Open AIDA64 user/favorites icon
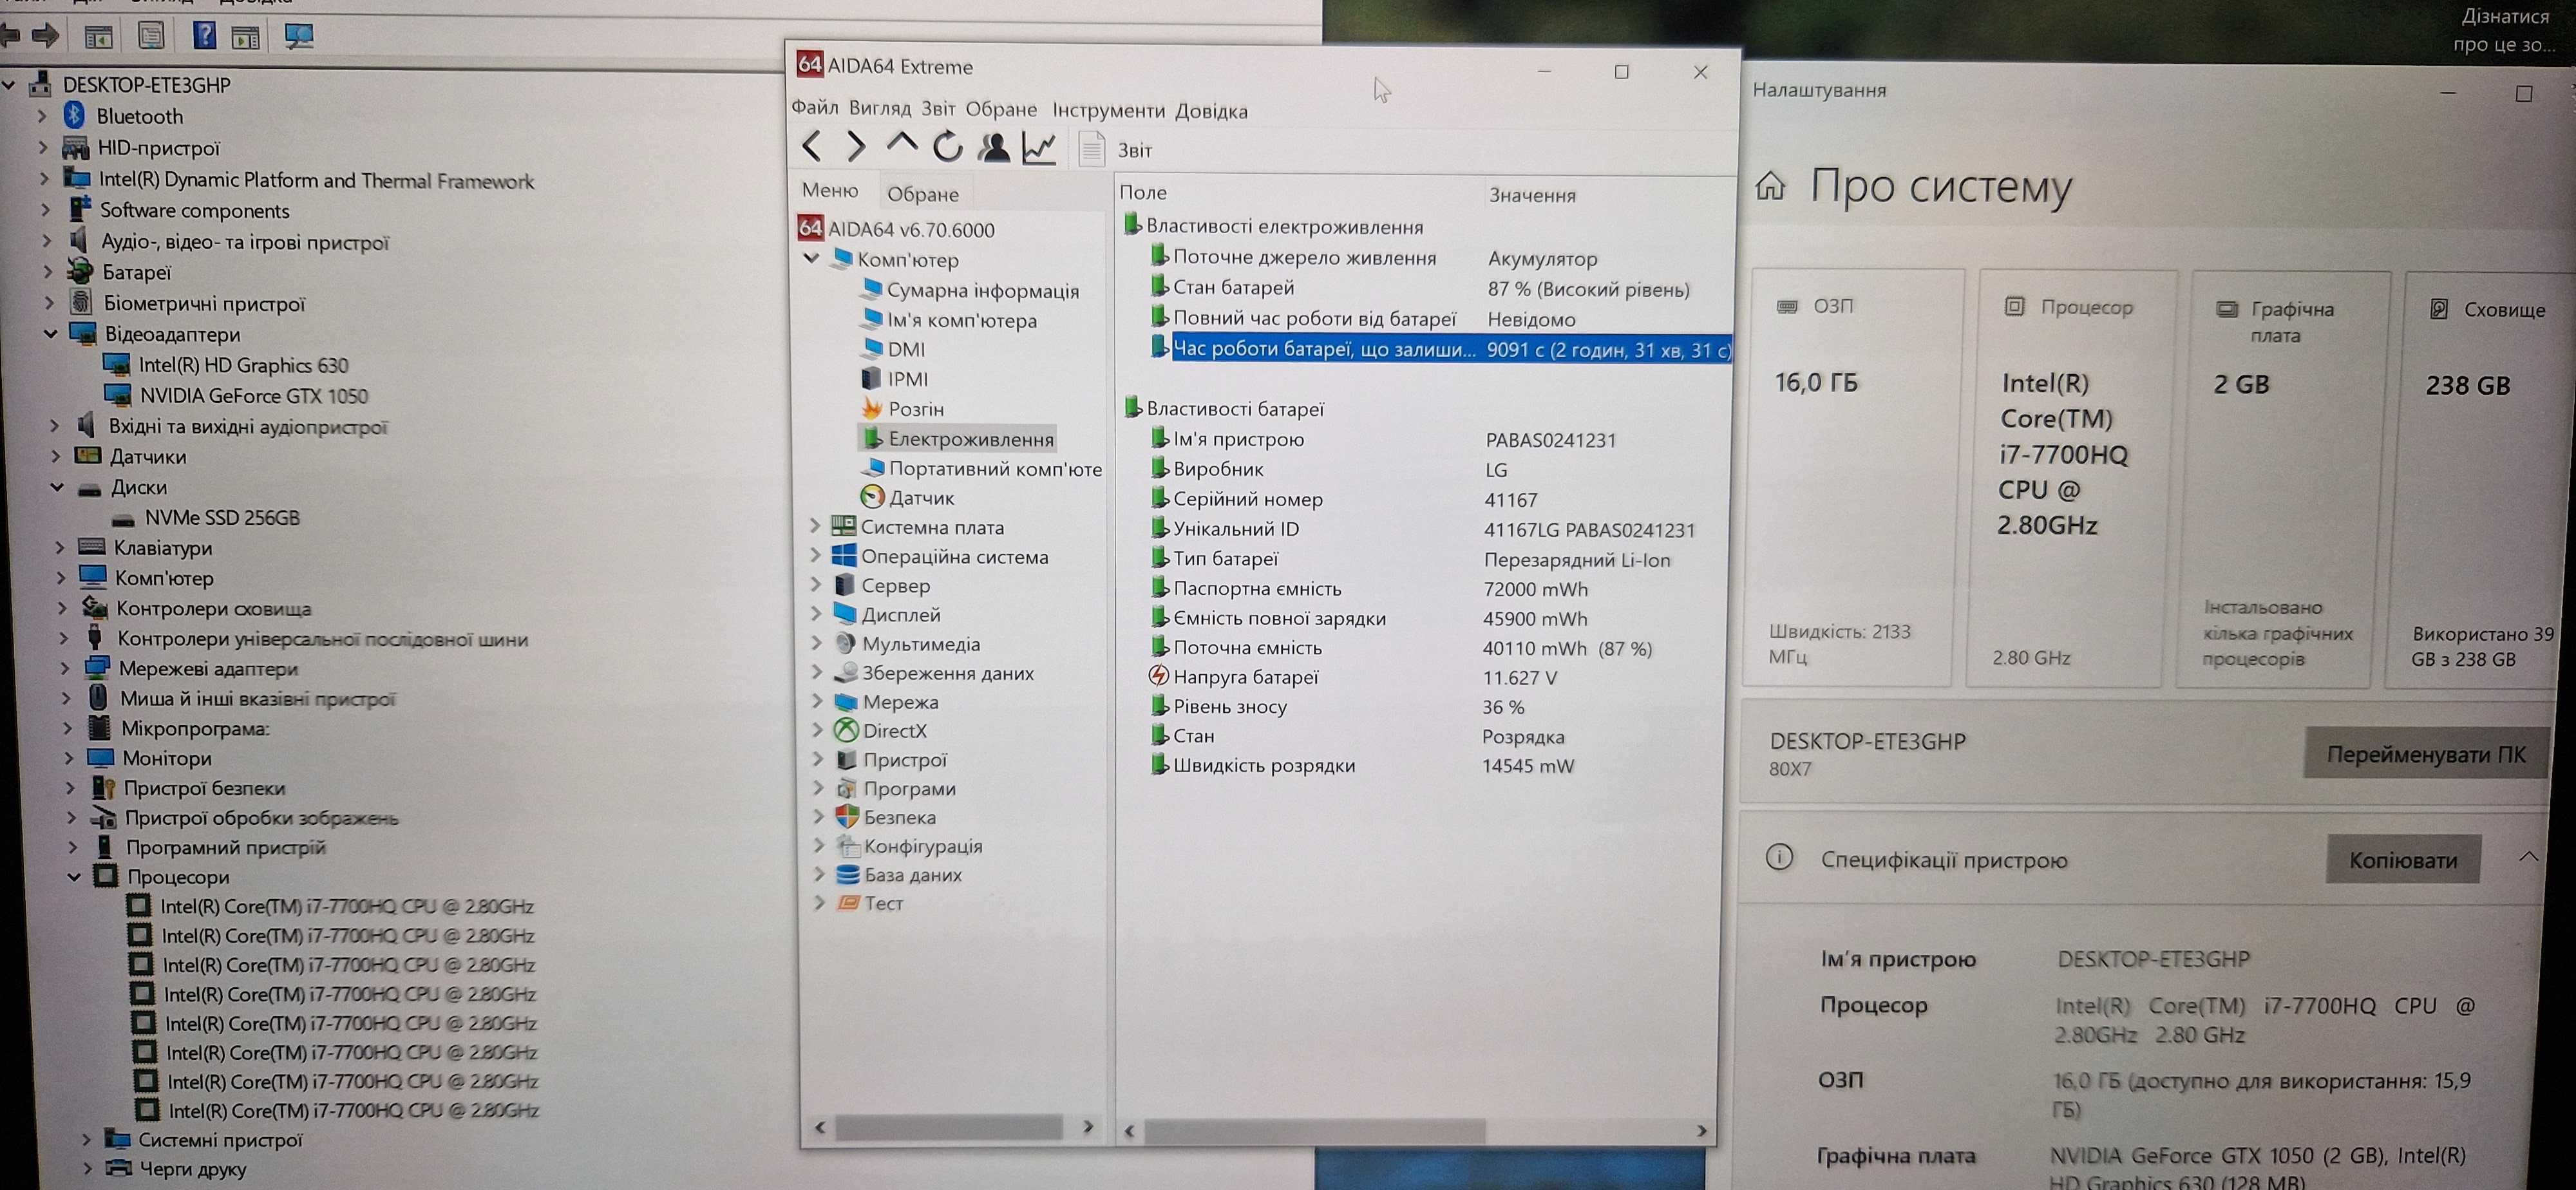This screenshot has height=1190, width=2576. click(x=993, y=148)
